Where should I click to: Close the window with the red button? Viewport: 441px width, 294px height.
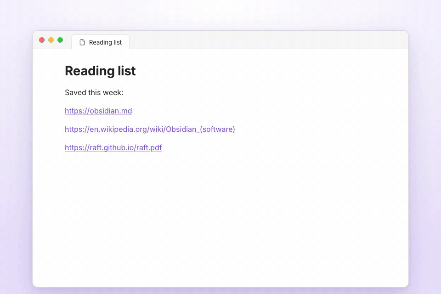point(42,40)
